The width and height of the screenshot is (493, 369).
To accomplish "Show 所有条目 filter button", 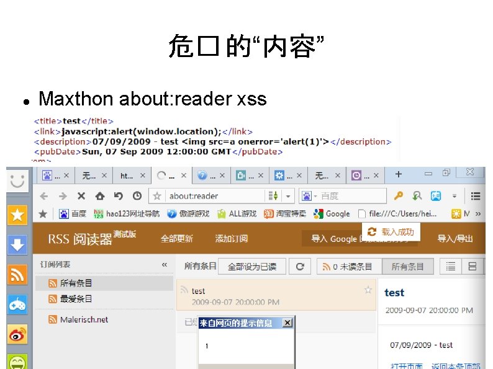I will [407, 267].
